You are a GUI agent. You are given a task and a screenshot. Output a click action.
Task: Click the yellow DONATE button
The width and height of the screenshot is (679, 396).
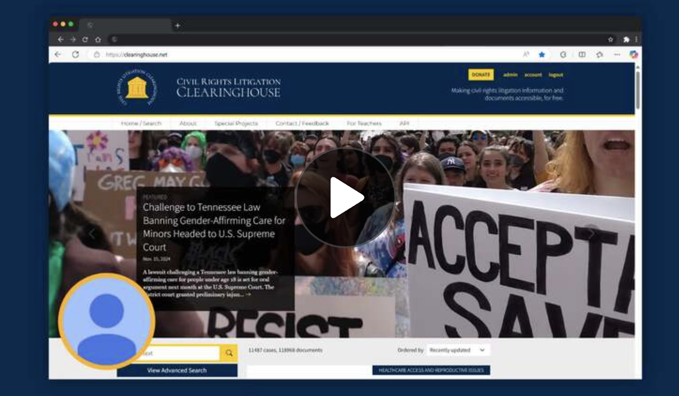pyautogui.click(x=480, y=75)
